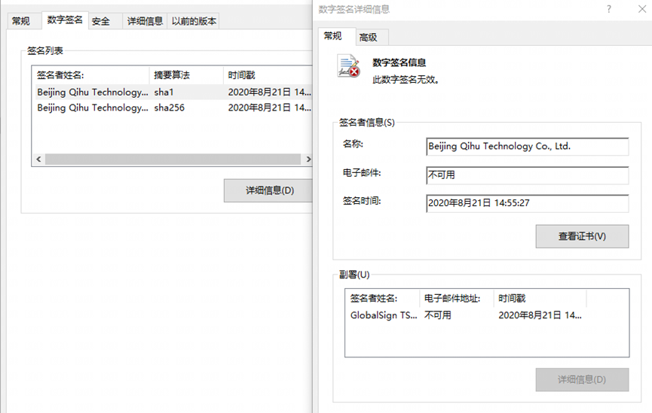
Task: Click the horizontal scrollbar thumb in signature list
Action: [173, 159]
